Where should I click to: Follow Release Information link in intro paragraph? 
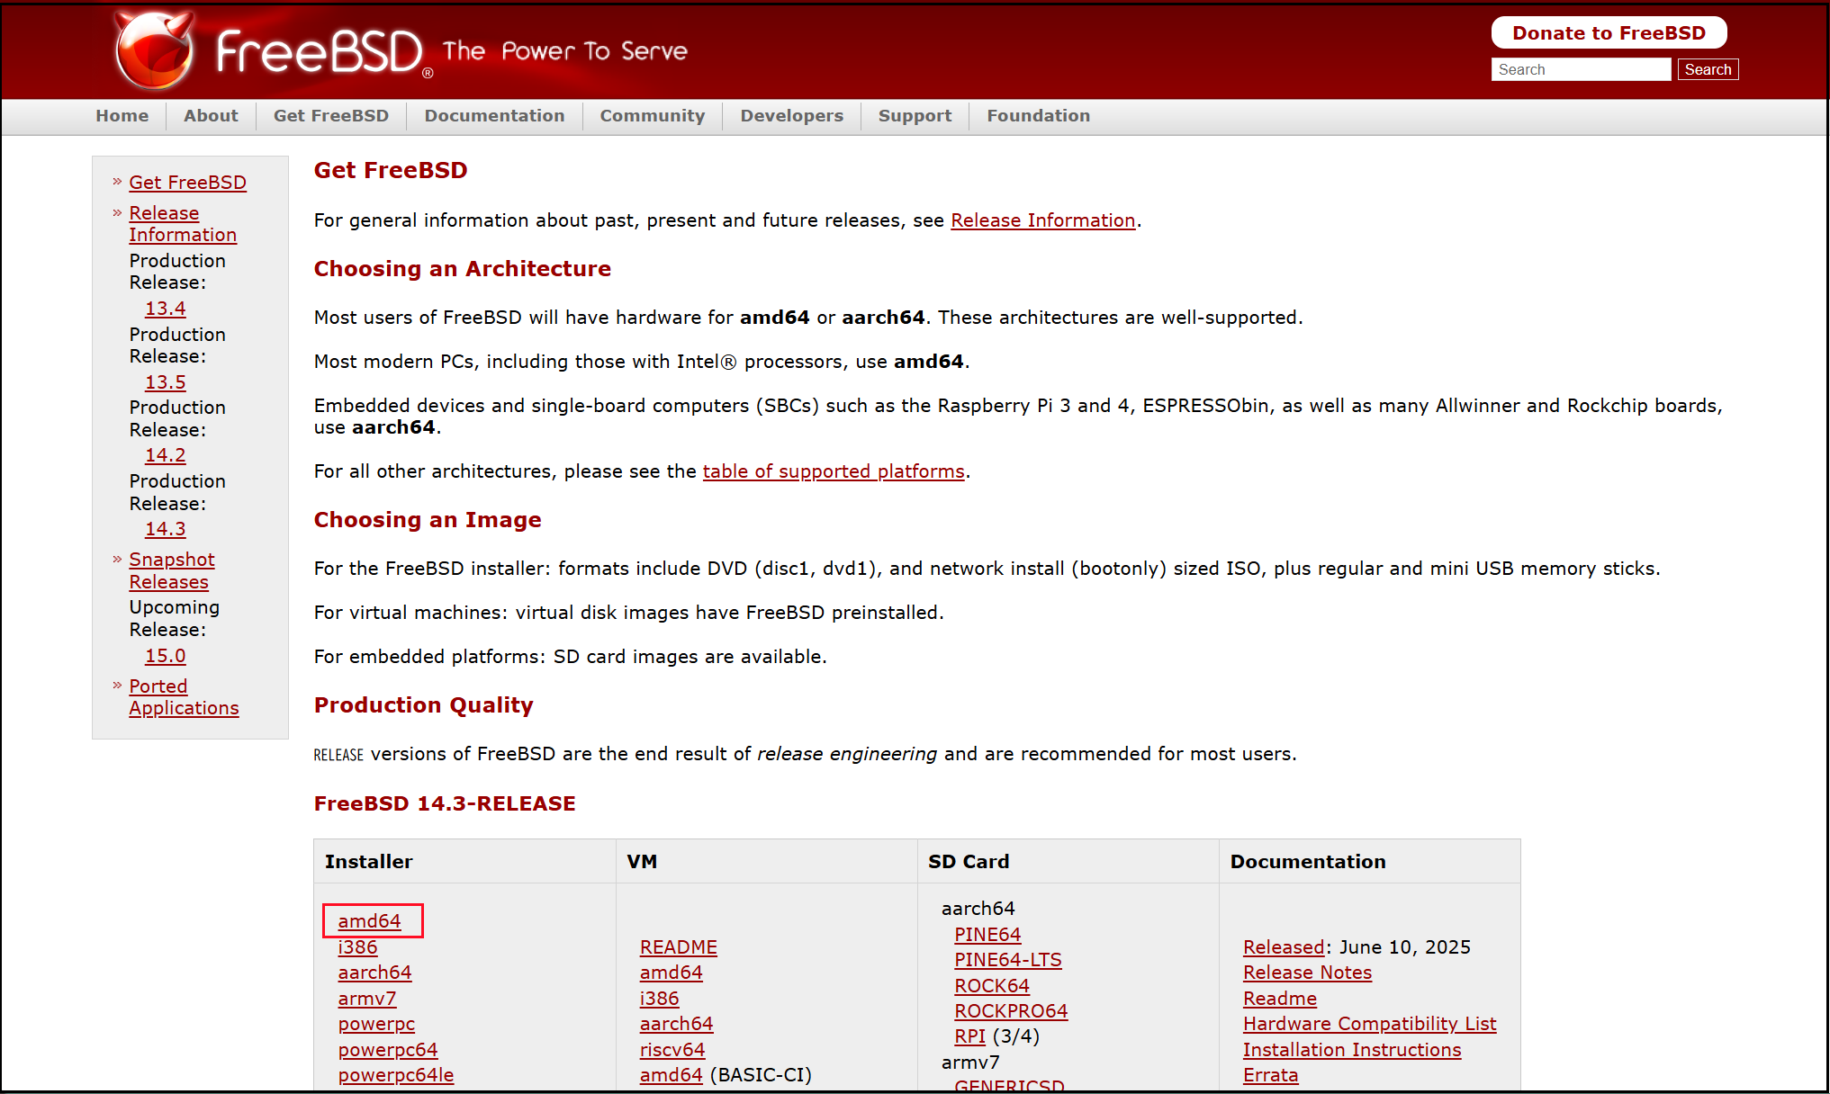(x=1043, y=220)
